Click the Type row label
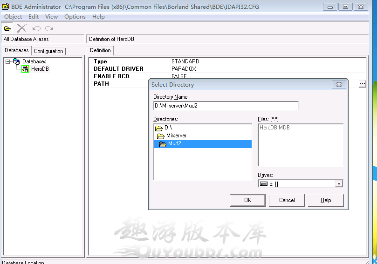The width and height of the screenshot is (377, 264). (x=100, y=61)
